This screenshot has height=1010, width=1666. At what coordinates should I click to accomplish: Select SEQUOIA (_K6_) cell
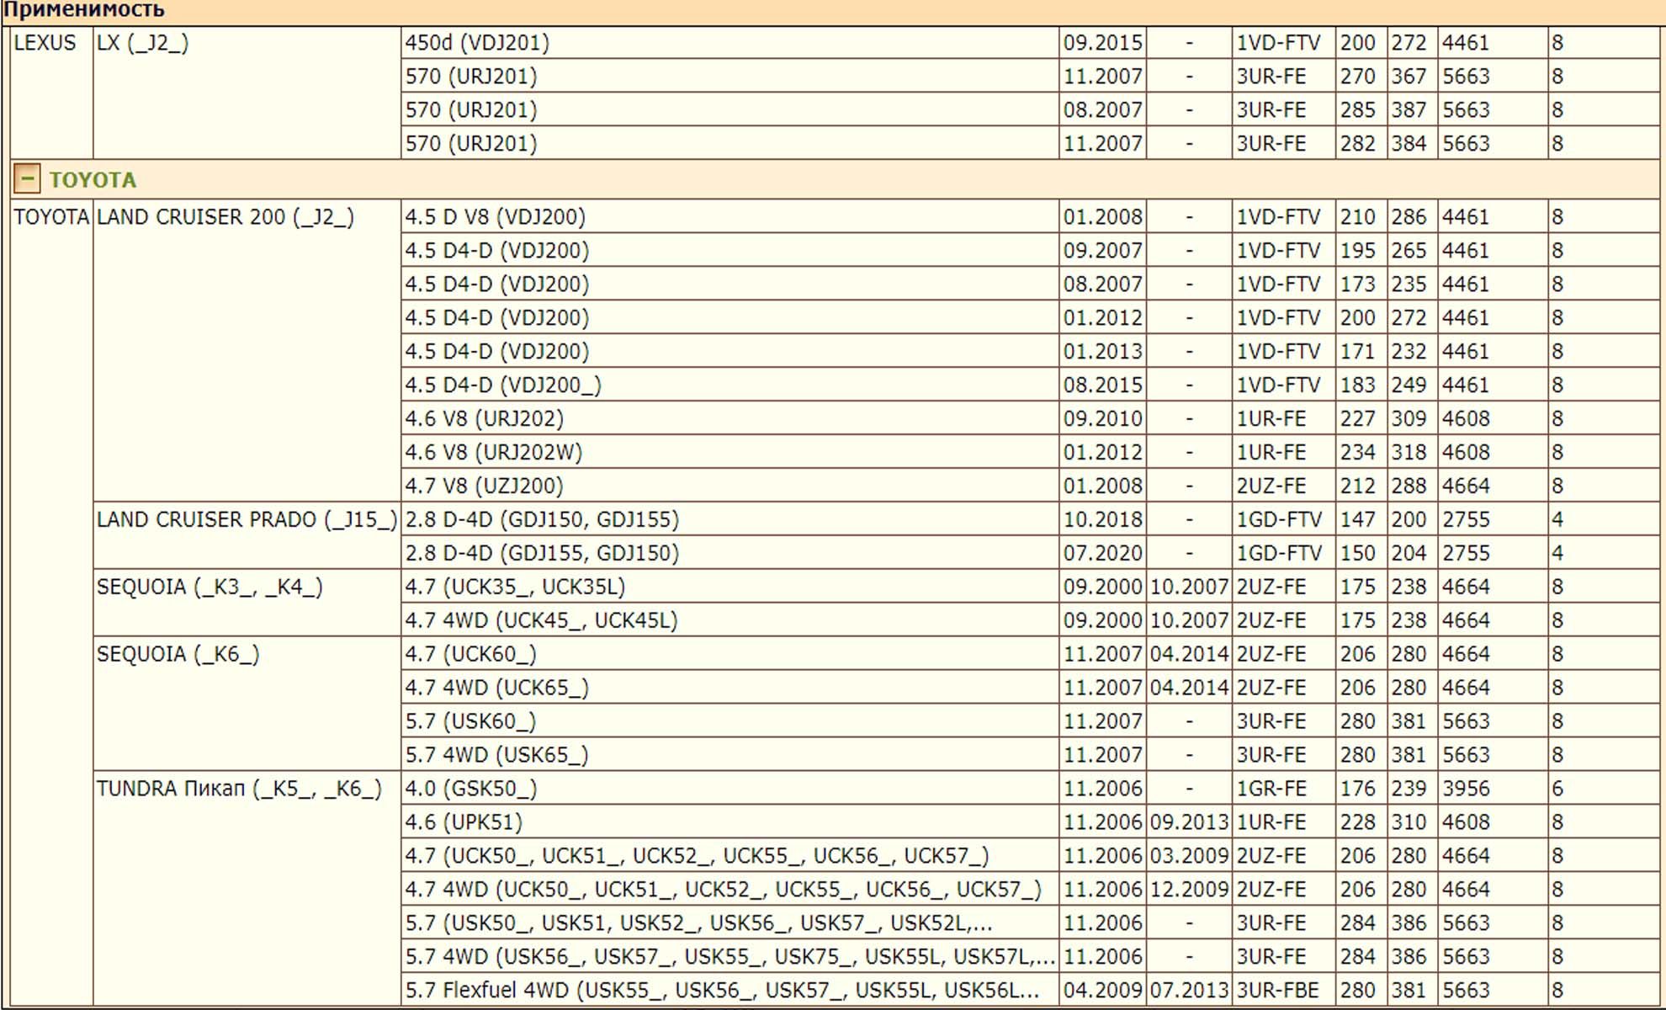[x=247, y=704]
